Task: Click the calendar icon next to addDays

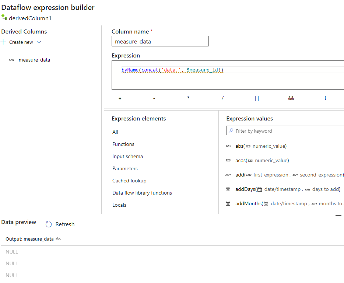Action: pos(228,189)
